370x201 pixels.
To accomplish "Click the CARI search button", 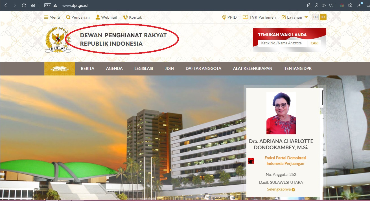I will click(314, 43).
